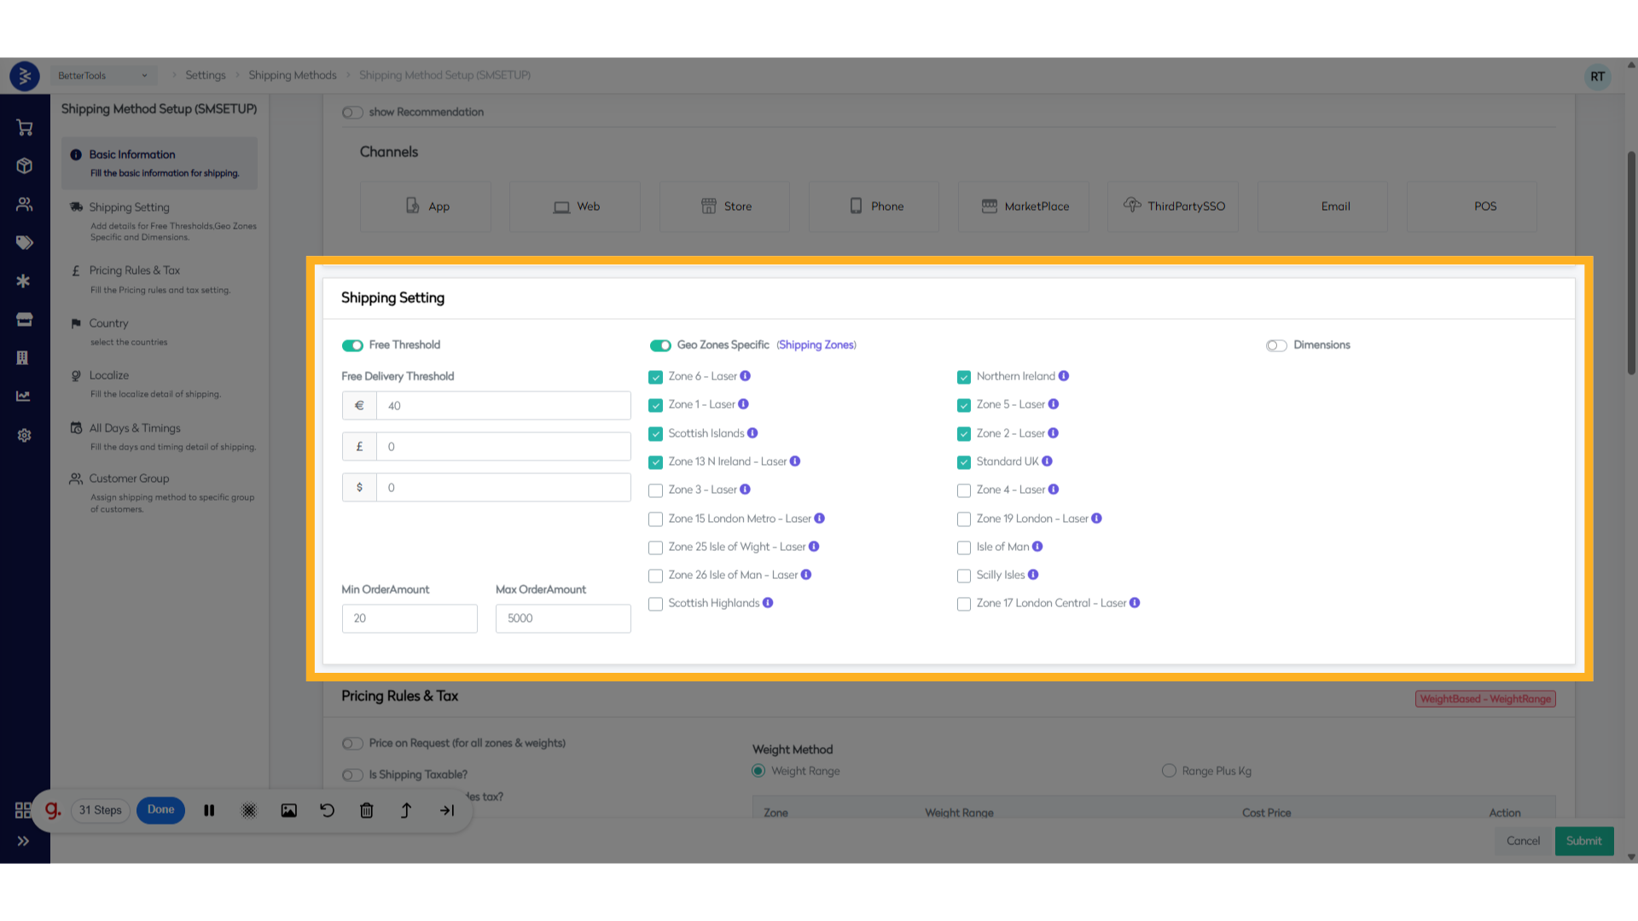Enable the Dimensions toggle
Viewport: 1638px width, 921px height.
pyautogui.click(x=1276, y=345)
